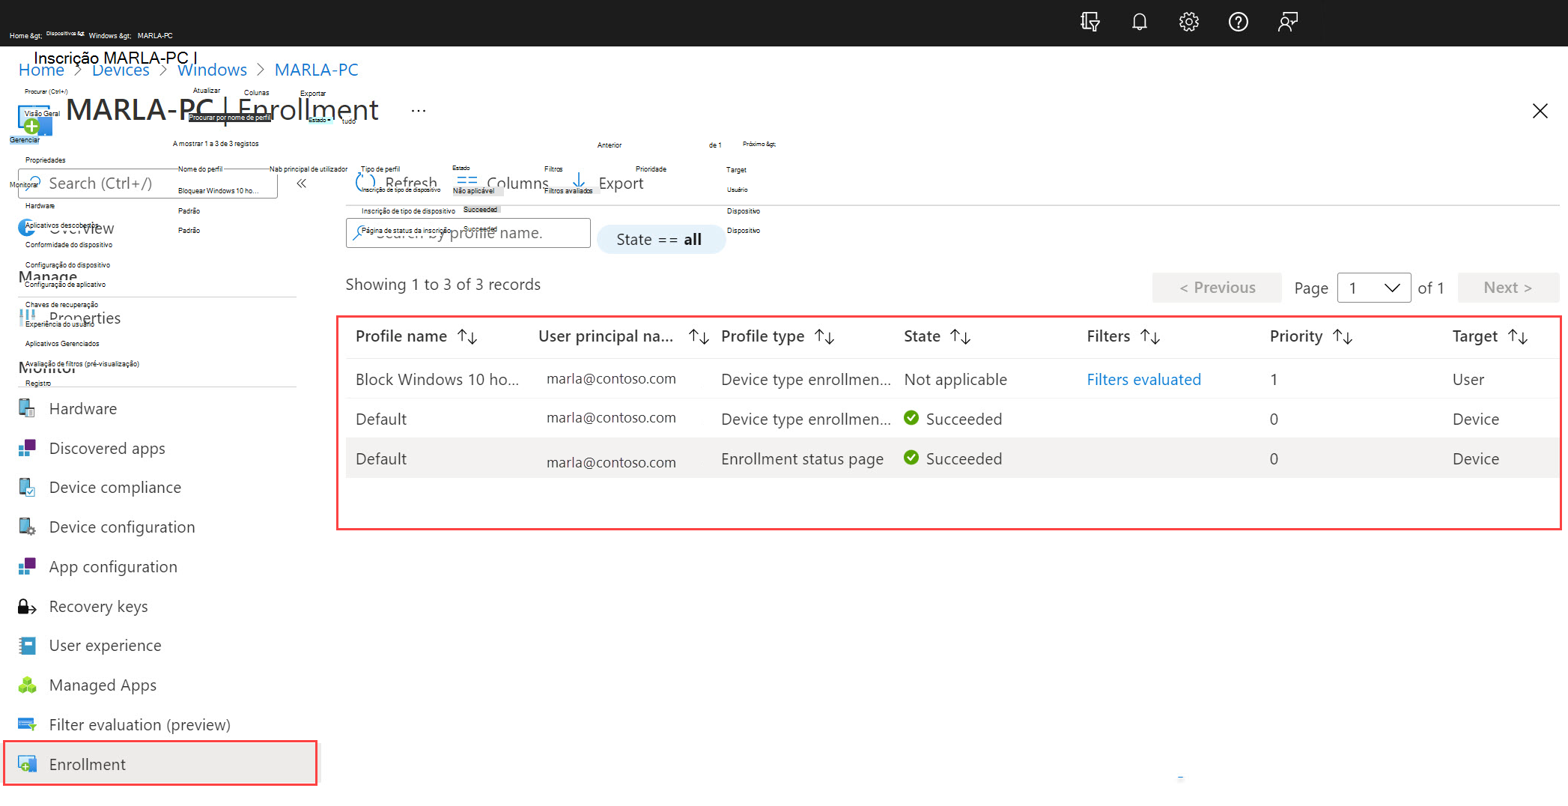Collapse the sidebar with double chevron
This screenshot has height=806, width=1568.
[301, 184]
